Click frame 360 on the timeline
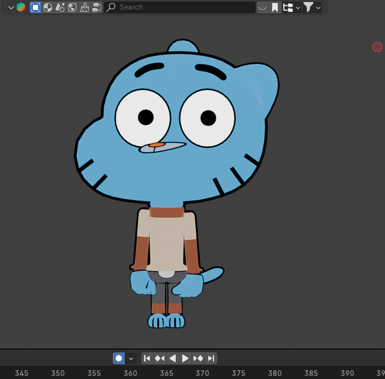The width and height of the screenshot is (385, 379). (x=130, y=373)
